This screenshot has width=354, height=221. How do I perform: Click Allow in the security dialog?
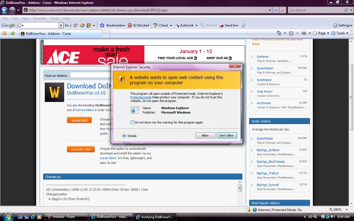(x=205, y=135)
